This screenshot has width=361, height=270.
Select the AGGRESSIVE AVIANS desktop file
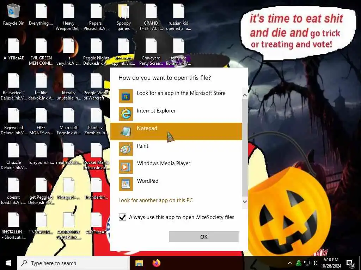[69, 226]
